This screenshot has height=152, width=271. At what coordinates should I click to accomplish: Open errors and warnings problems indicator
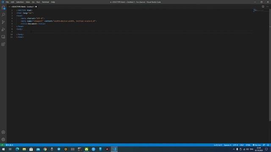[x=9, y=145]
